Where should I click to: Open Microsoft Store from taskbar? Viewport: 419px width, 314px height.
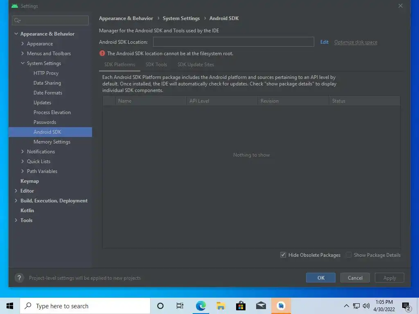pyautogui.click(x=241, y=306)
